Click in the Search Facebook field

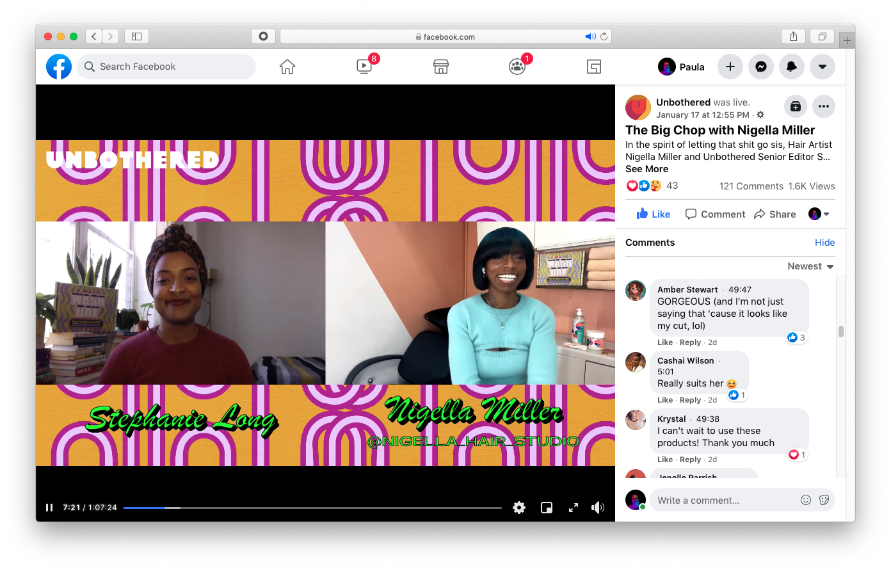pos(166,67)
